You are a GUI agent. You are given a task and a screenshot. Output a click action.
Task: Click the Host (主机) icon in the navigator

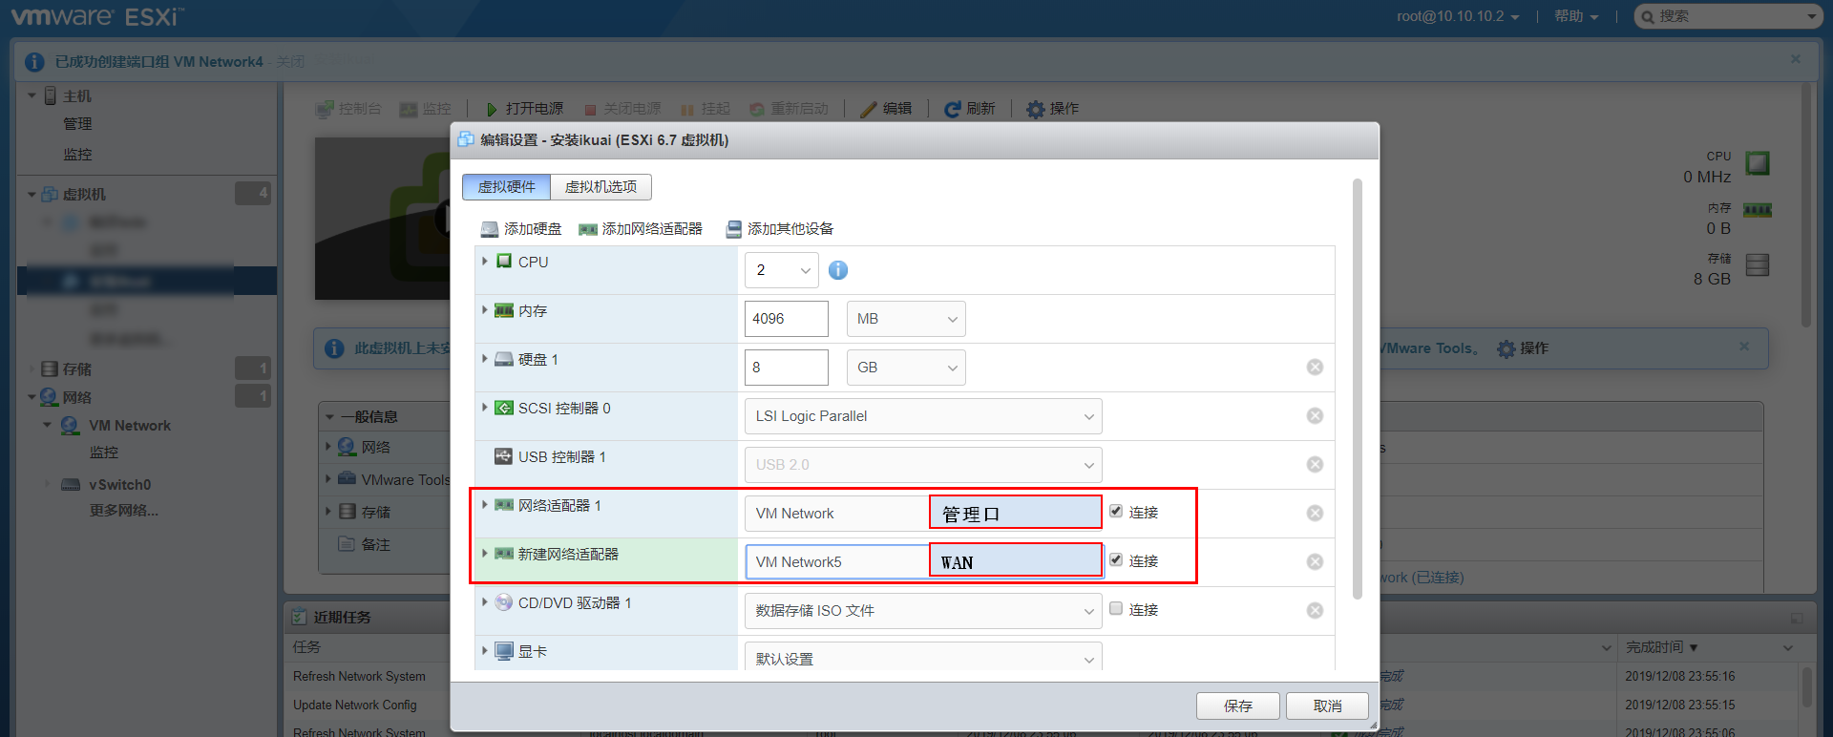51,95
